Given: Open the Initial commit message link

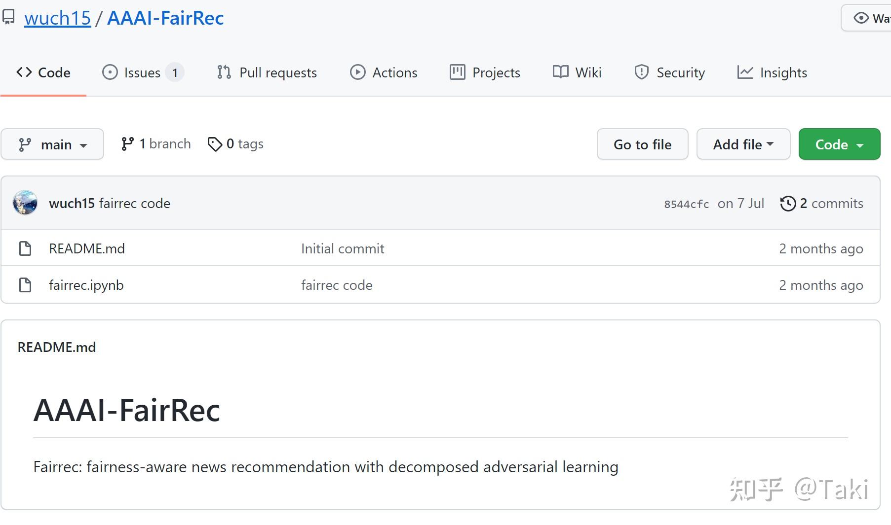Looking at the screenshot, I should point(343,248).
